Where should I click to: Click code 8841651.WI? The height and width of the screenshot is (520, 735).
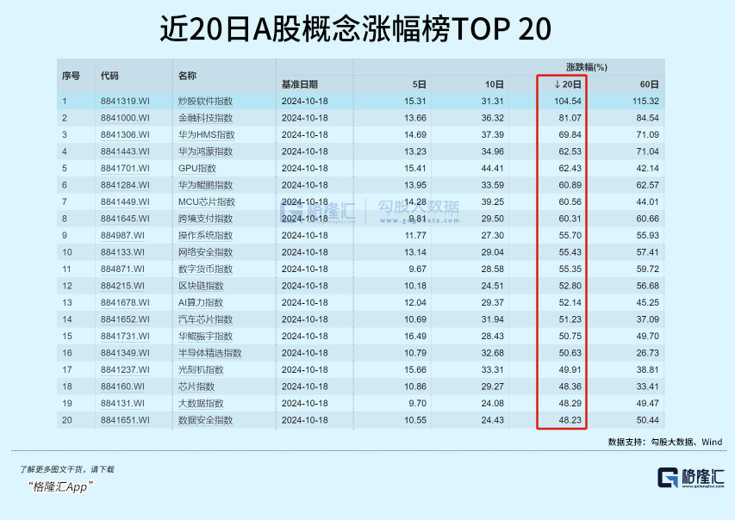click(125, 420)
